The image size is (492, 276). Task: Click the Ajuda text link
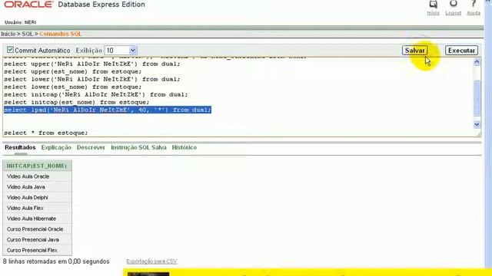tap(474, 13)
